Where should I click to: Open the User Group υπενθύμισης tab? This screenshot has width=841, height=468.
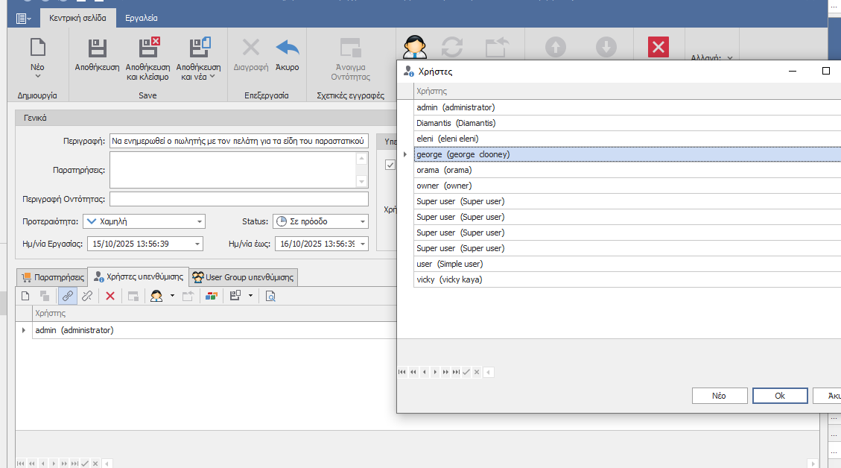pos(244,277)
